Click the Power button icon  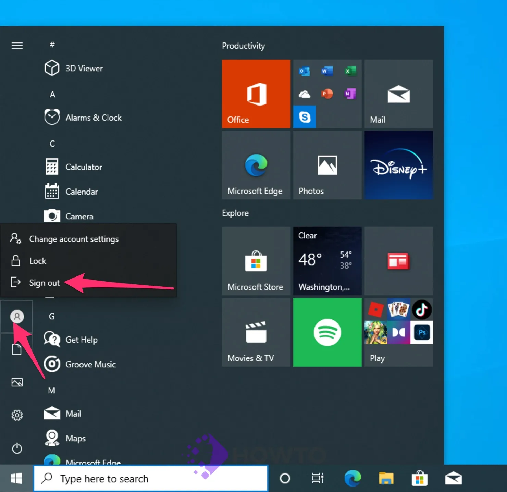pos(17,448)
